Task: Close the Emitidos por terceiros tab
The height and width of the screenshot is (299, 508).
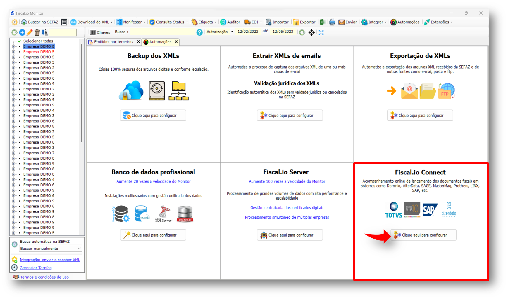Action: tap(139, 42)
